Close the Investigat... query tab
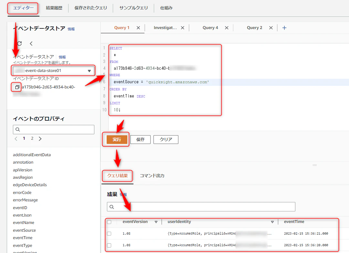 [x=183, y=28]
